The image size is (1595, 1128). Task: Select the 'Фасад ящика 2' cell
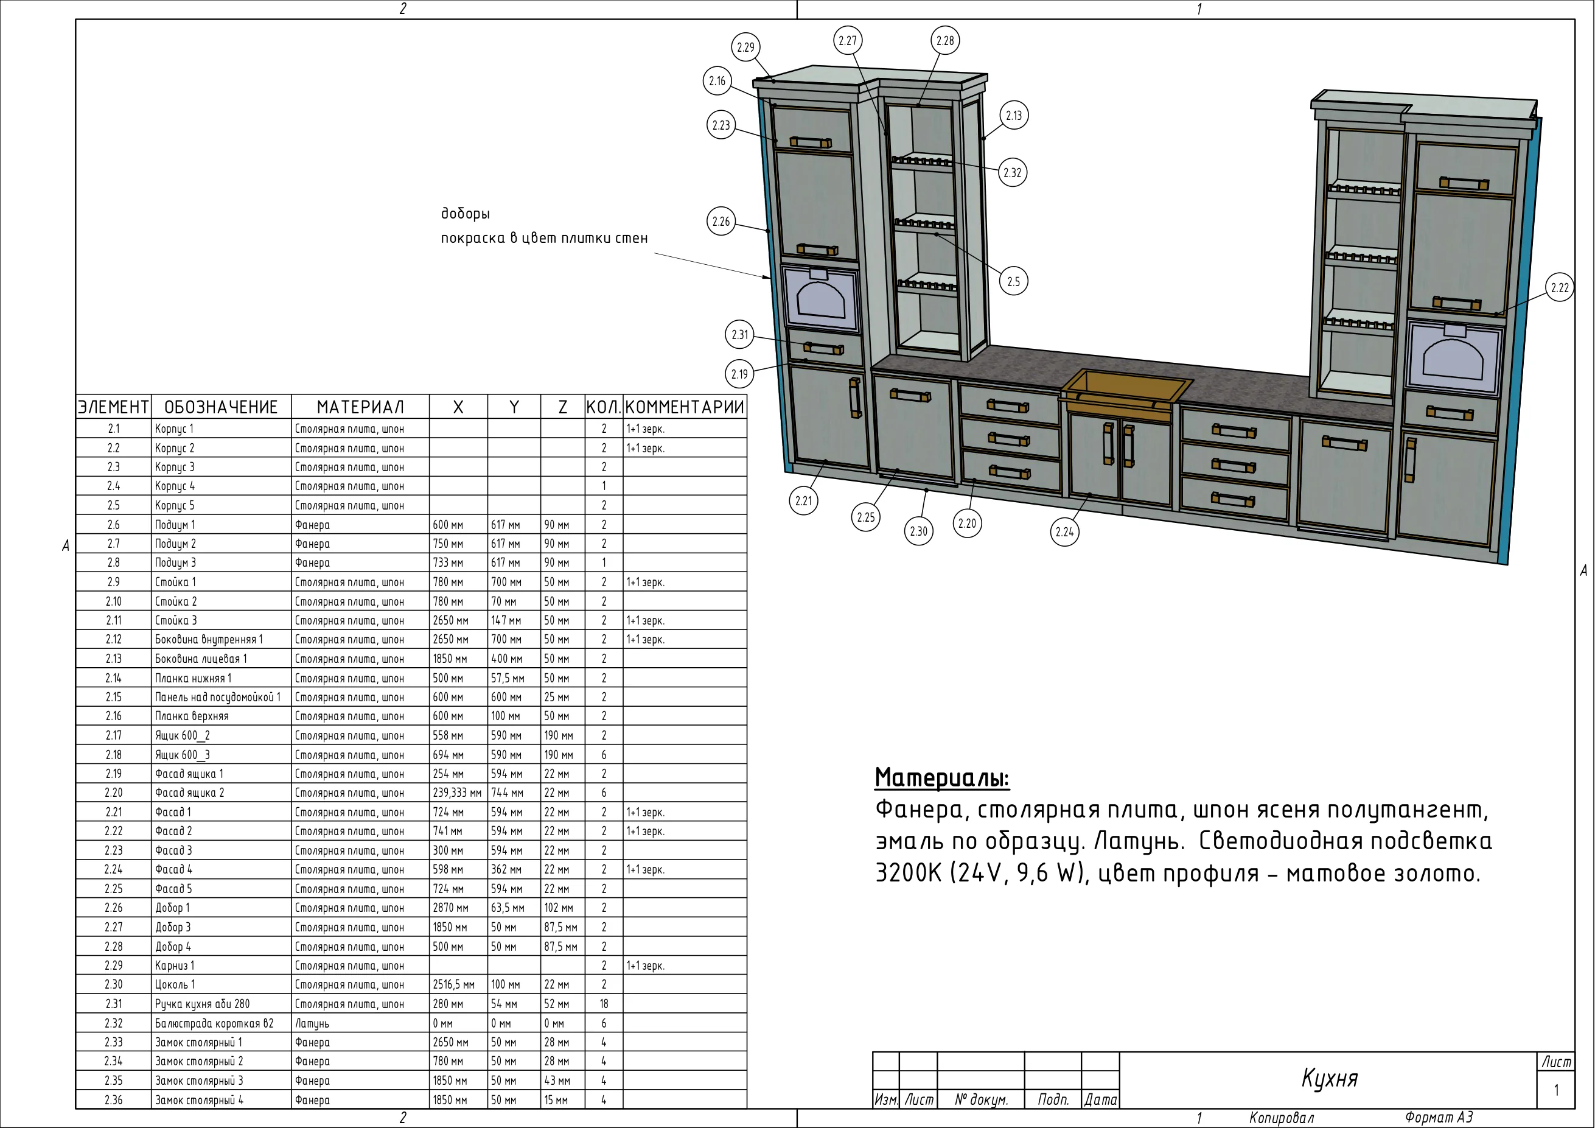point(221,793)
